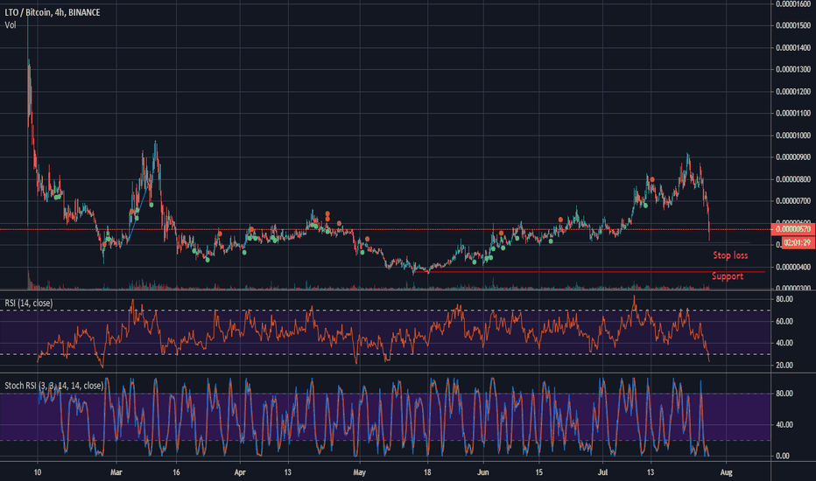Click the Stoch RSI indicator label
816x481 pixels.
click(x=54, y=386)
